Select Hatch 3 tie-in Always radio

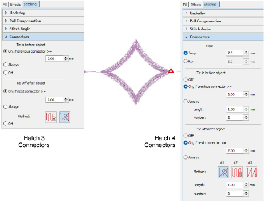(x=6, y=65)
